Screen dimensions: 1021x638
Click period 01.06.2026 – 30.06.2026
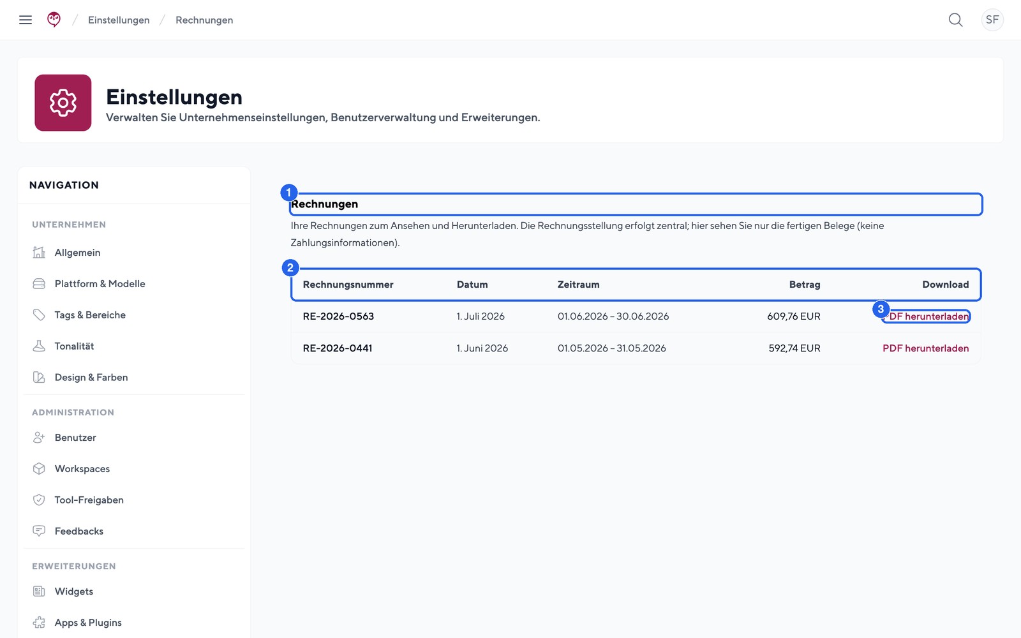(613, 316)
